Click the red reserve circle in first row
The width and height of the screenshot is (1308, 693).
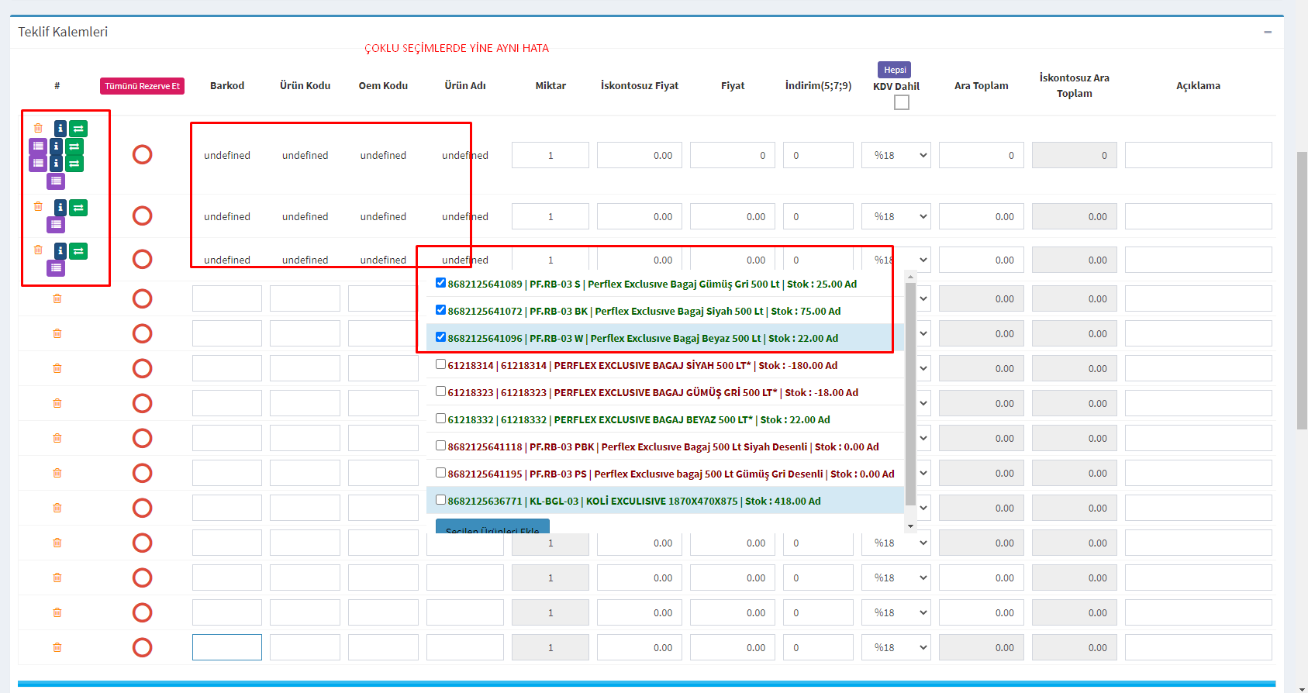click(x=142, y=155)
